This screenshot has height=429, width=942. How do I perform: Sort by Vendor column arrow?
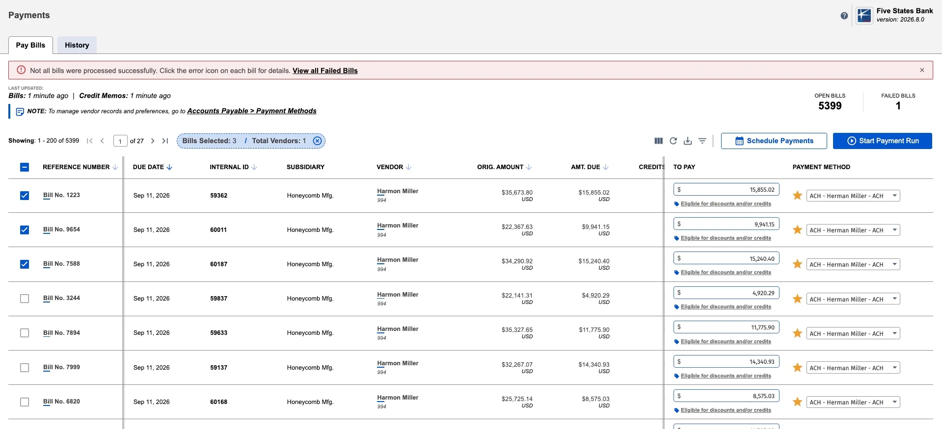click(408, 167)
